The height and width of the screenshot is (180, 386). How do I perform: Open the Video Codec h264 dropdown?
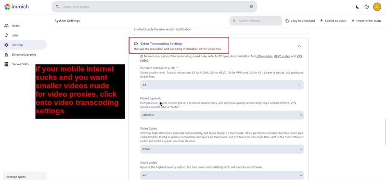[x=222, y=149]
